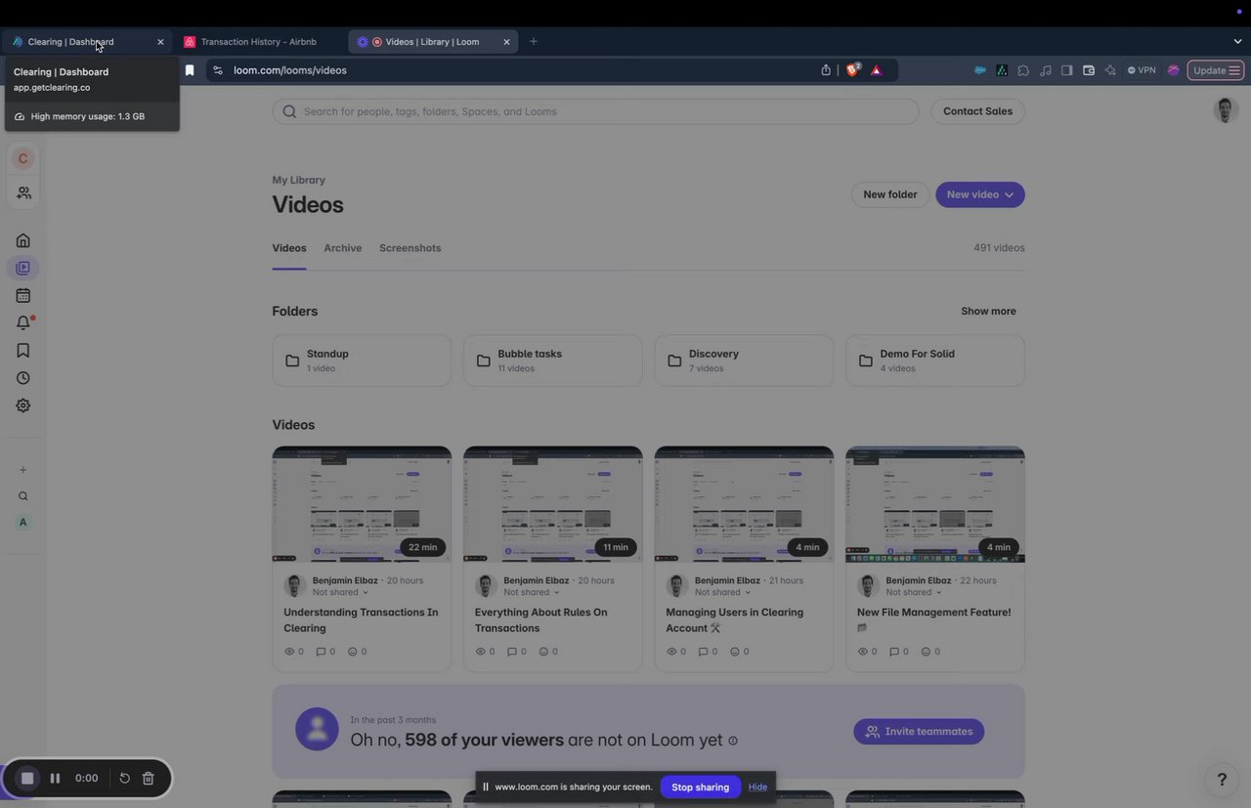Click the Brave Rewards triangle icon
This screenshot has height=808, width=1251.
(876, 70)
